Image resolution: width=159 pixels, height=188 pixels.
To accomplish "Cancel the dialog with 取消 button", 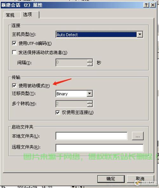I will (140, 179).
